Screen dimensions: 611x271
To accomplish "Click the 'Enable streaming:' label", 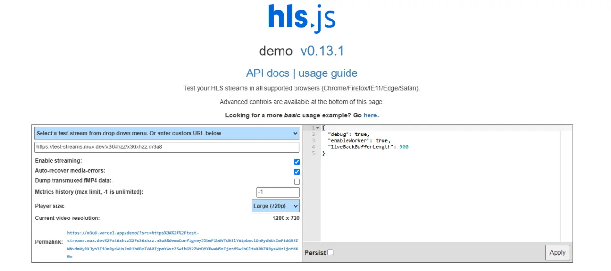I will 58,161.
